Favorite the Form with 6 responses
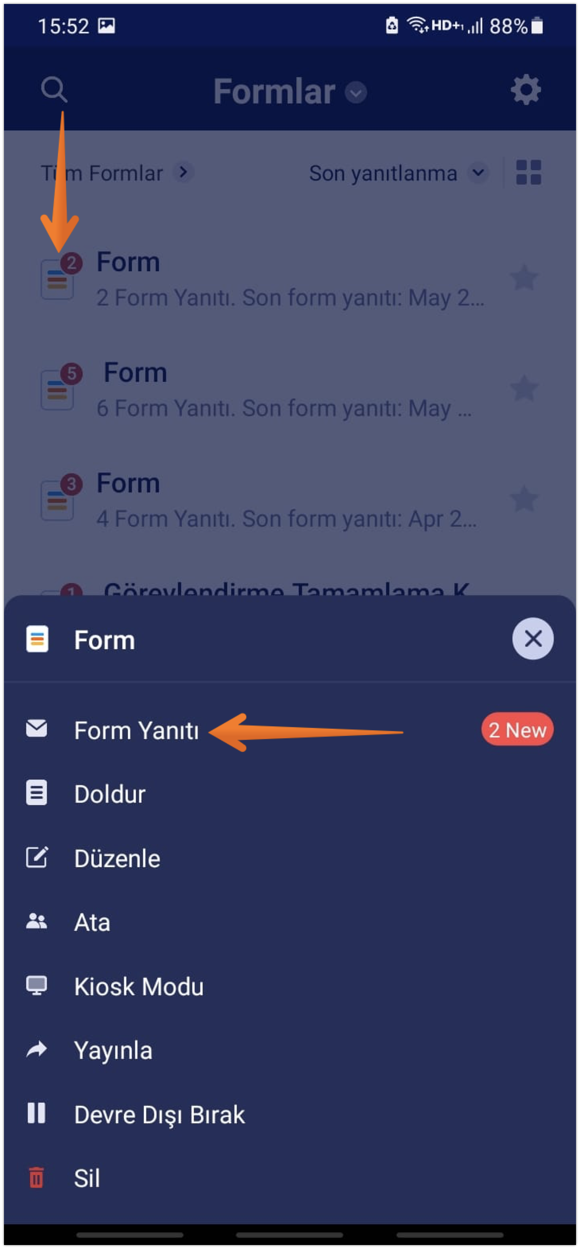Viewport: 580px width, 1249px height. click(524, 389)
